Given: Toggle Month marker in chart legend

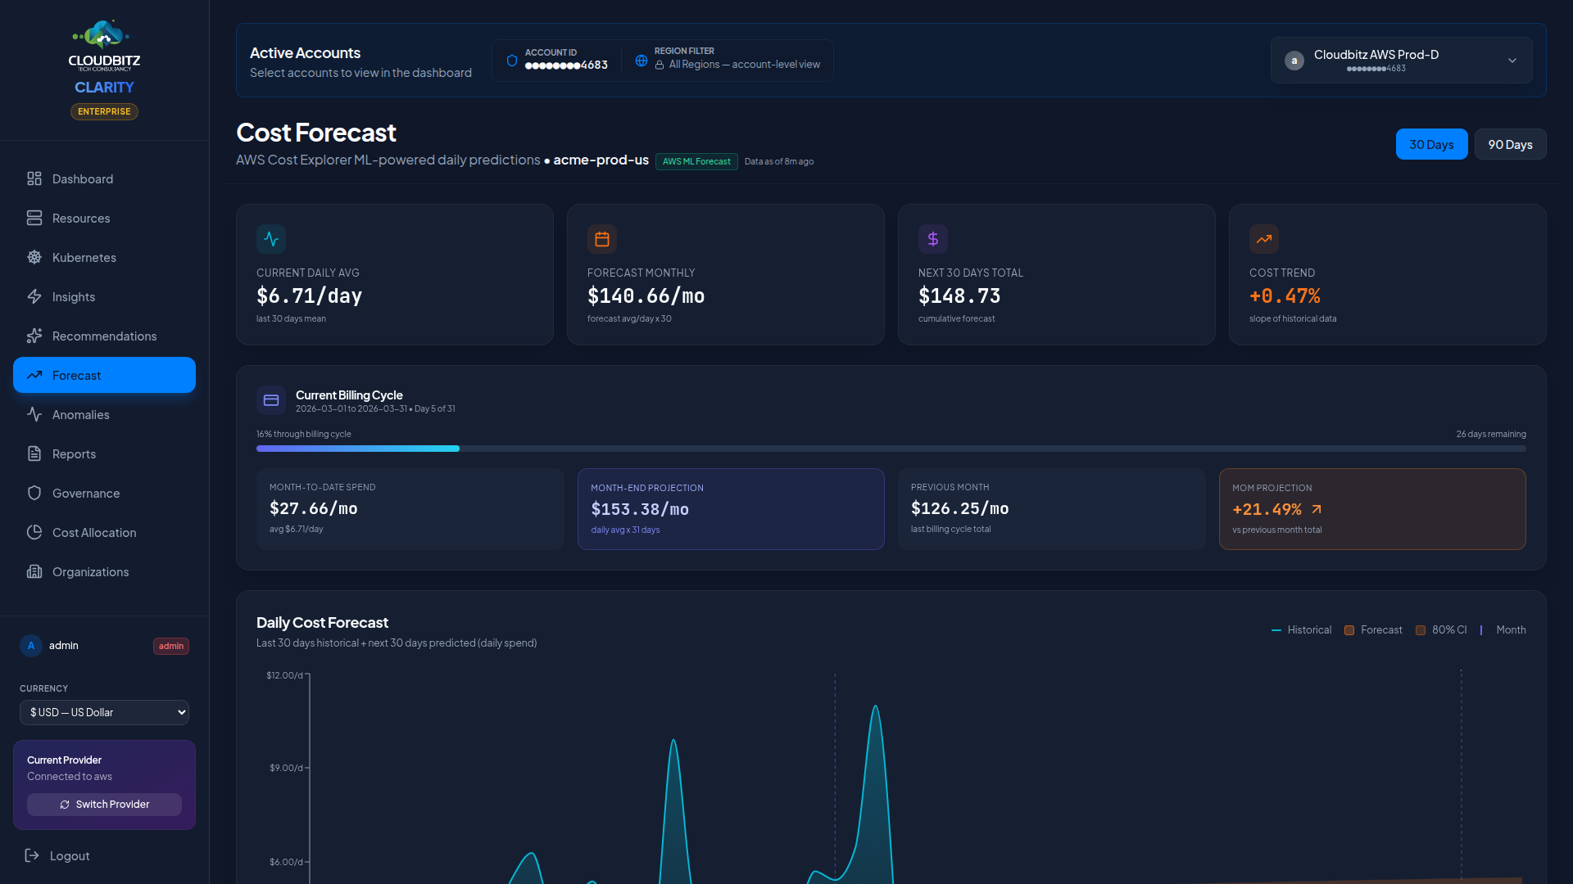Looking at the screenshot, I should point(1503,629).
